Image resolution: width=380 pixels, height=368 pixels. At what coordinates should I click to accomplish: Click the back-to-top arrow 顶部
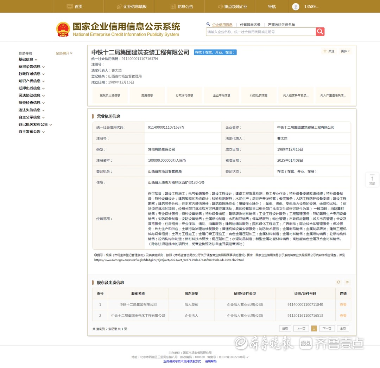372,179
